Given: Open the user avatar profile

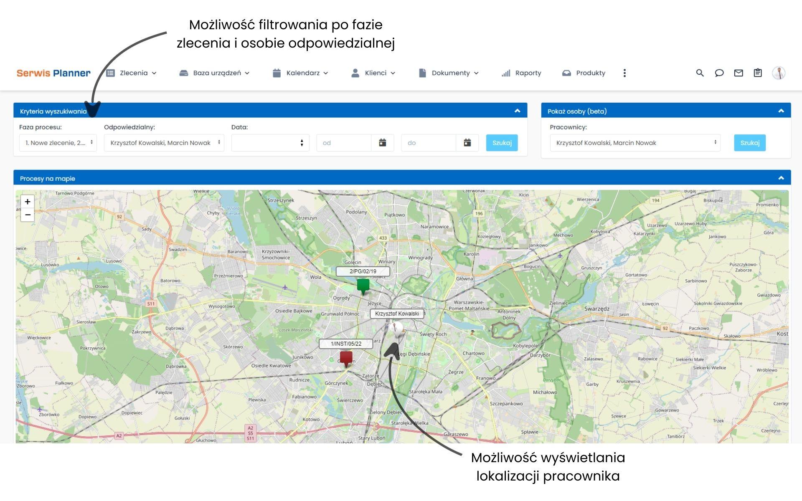Looking at the screenshot, I should pos(779,73).
